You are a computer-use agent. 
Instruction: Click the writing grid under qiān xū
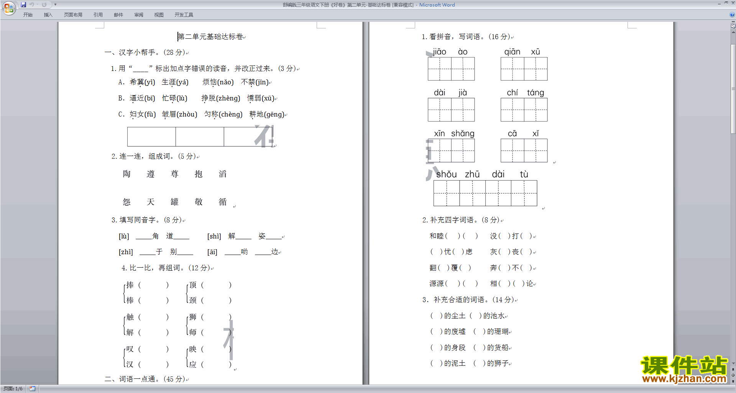pyautogui.click(x=524, y=69)
